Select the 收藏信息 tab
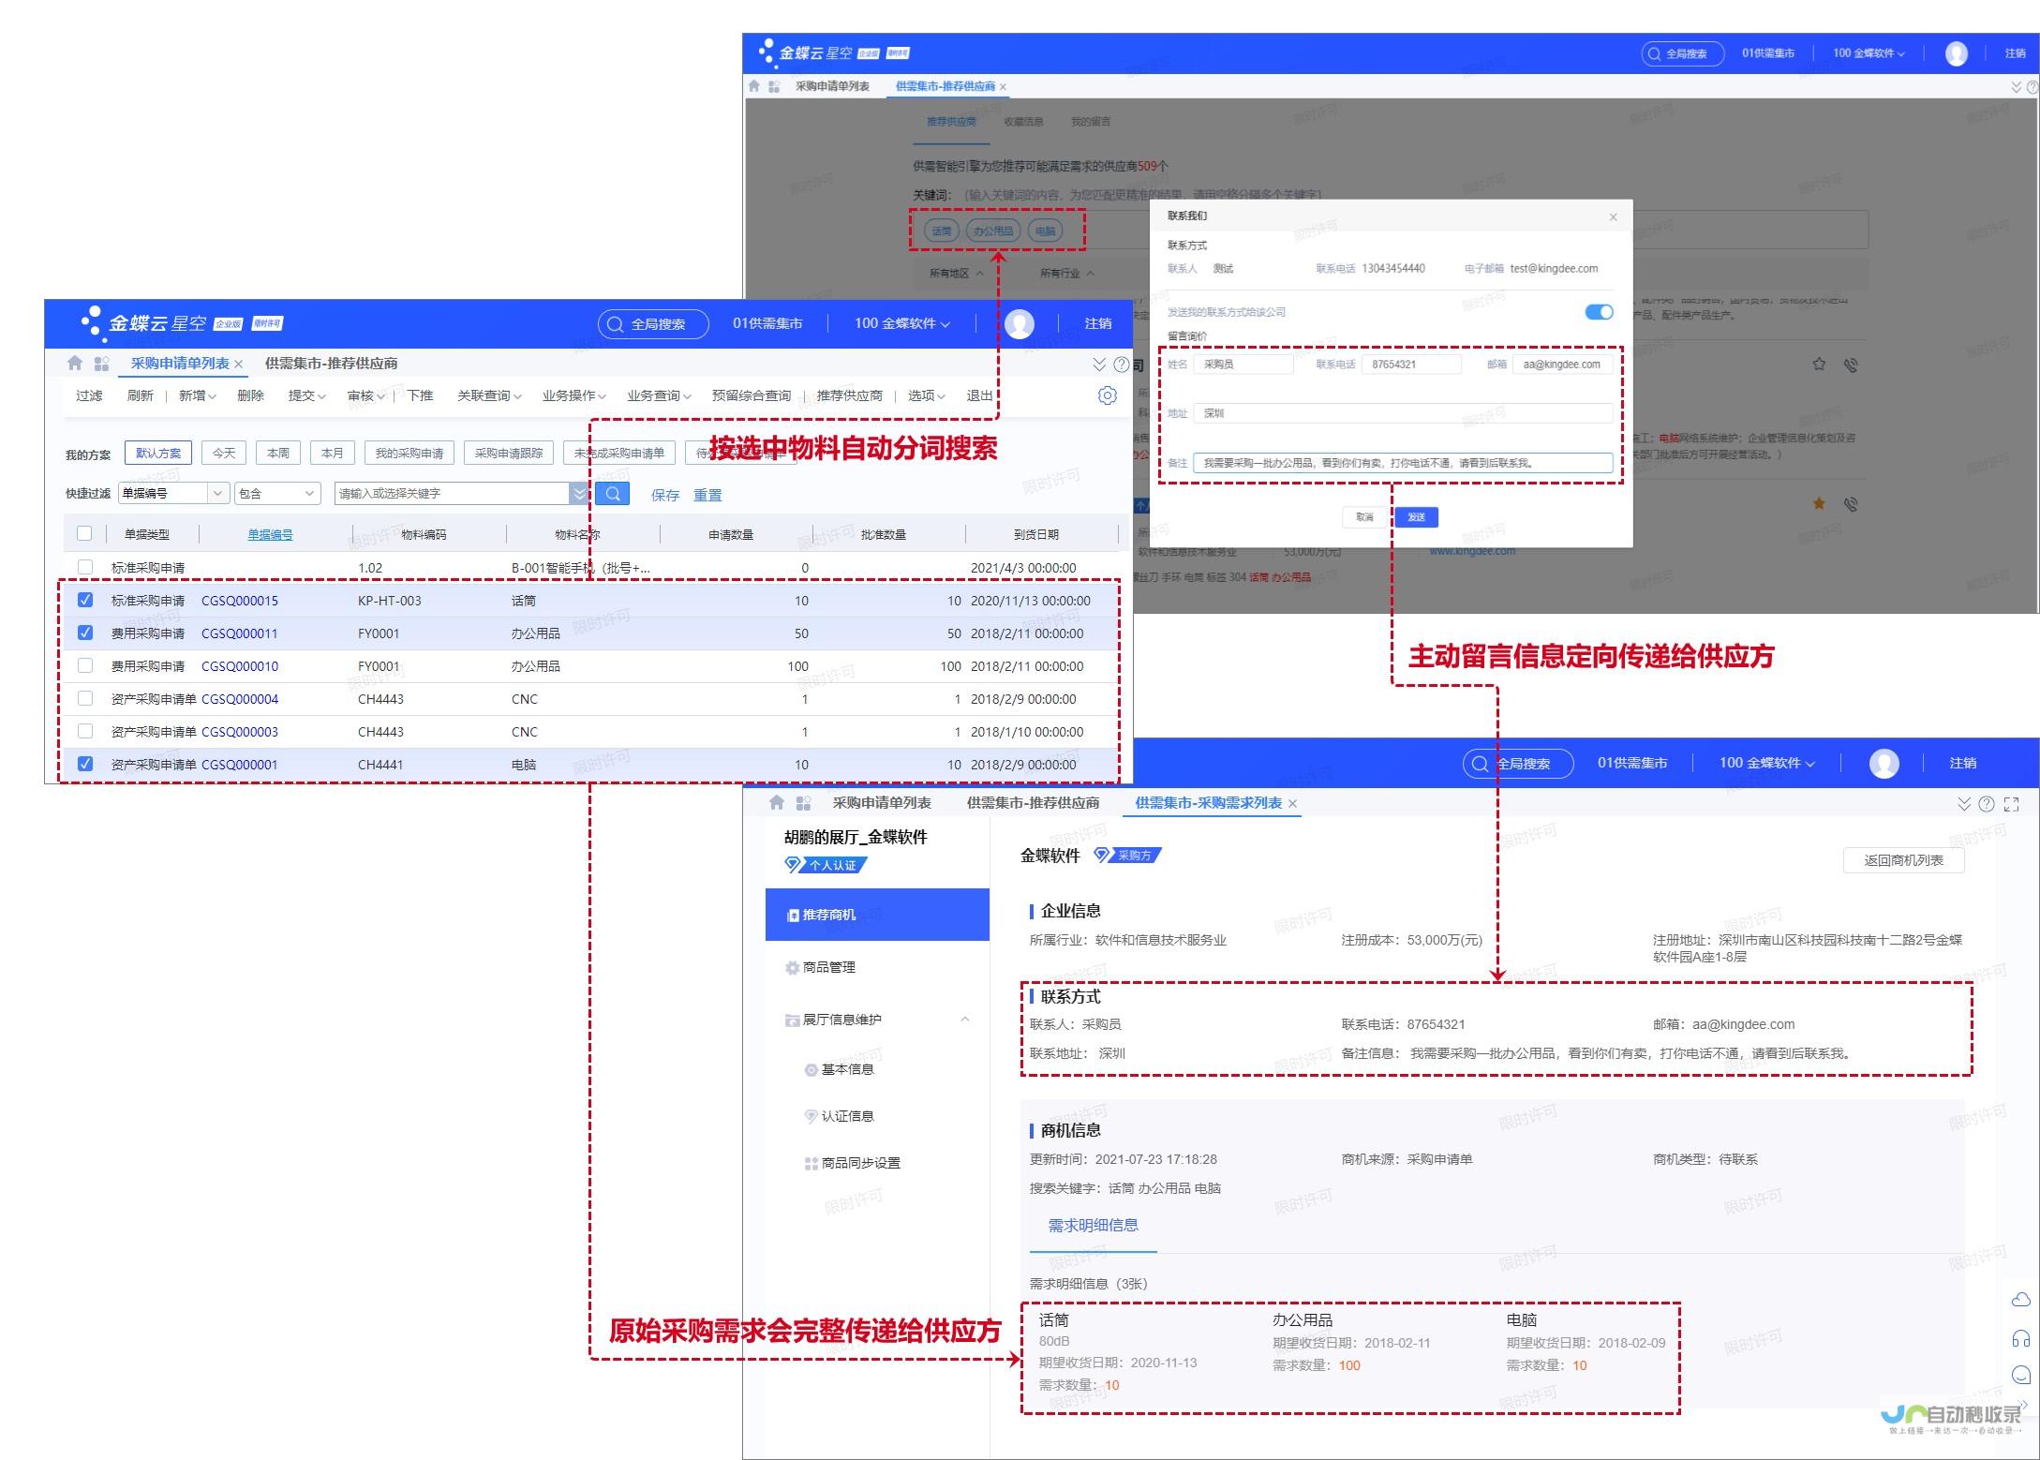Screen dimensions: 2040x1460 [x=1023, y=122]
